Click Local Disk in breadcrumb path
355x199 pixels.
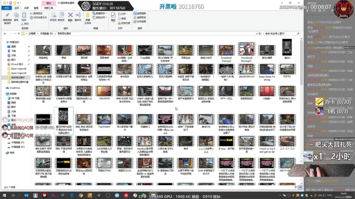(47, 34)
